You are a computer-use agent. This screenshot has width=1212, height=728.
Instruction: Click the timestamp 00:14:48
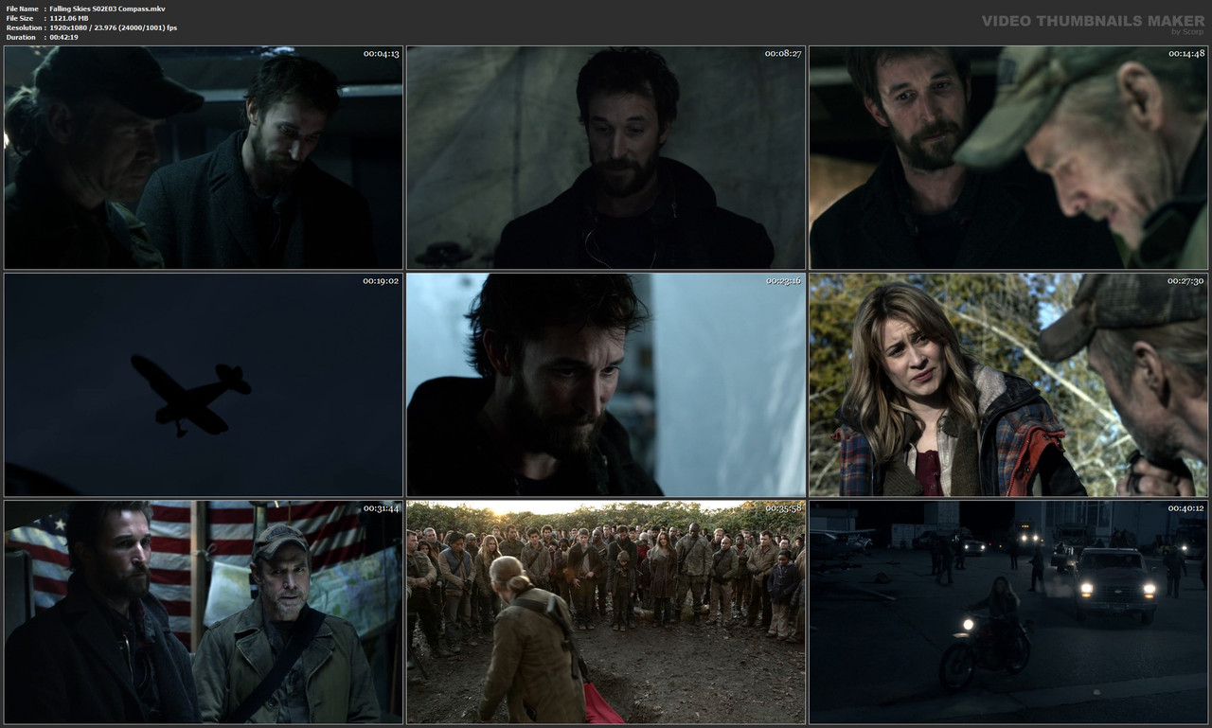[1185, 54]
